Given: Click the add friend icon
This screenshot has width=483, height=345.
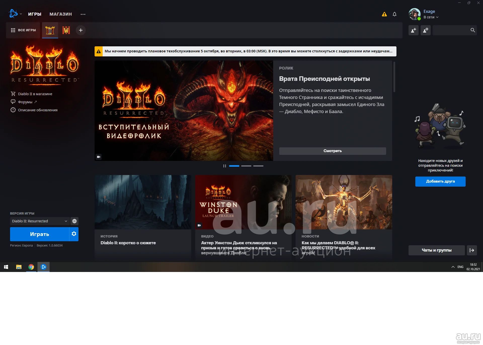Looking at the screenshot, I should point(414,30).
